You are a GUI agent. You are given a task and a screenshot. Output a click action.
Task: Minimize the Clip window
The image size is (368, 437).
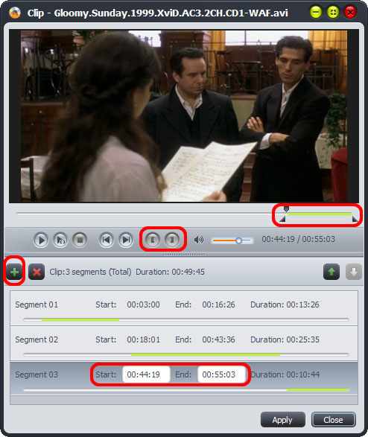(316, 12)
